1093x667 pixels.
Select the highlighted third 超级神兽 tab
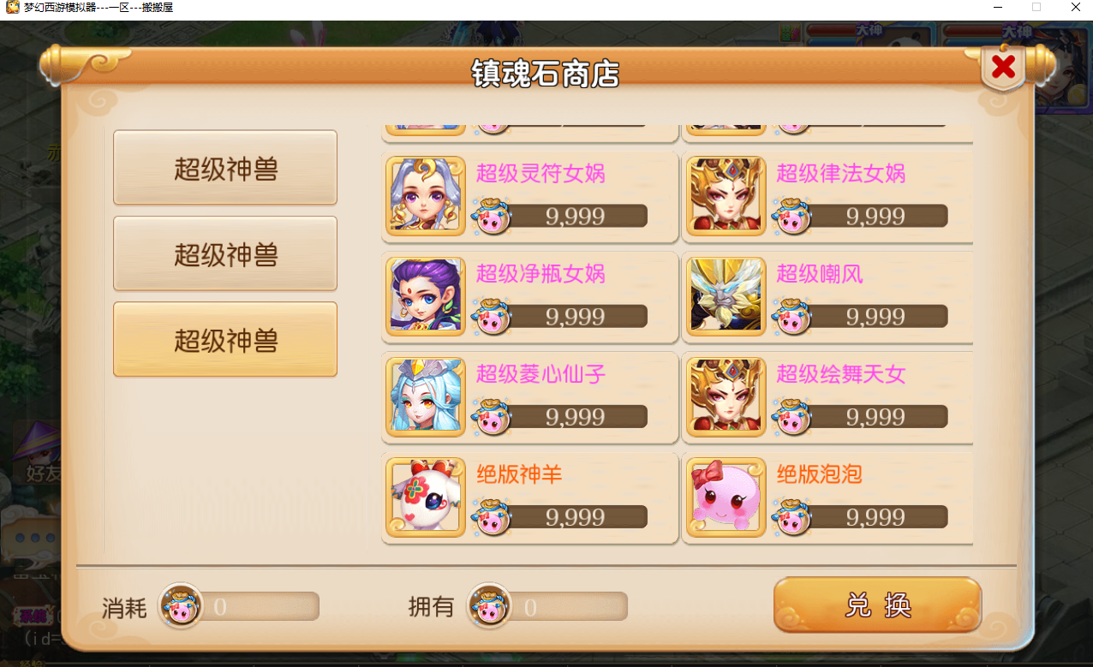(225, 339)
